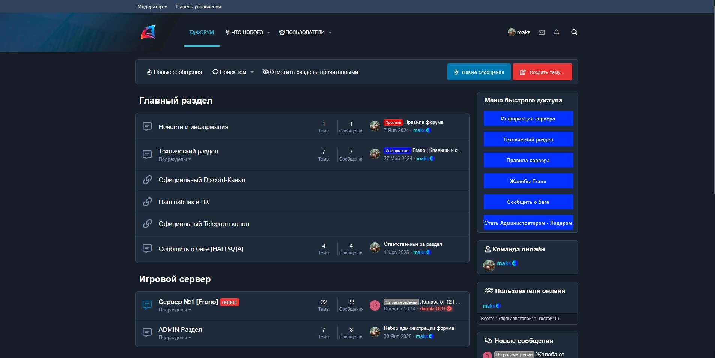The image size is (715, 358).
Task: Click the Telegram channel link icon
Action: click(147, 224)
